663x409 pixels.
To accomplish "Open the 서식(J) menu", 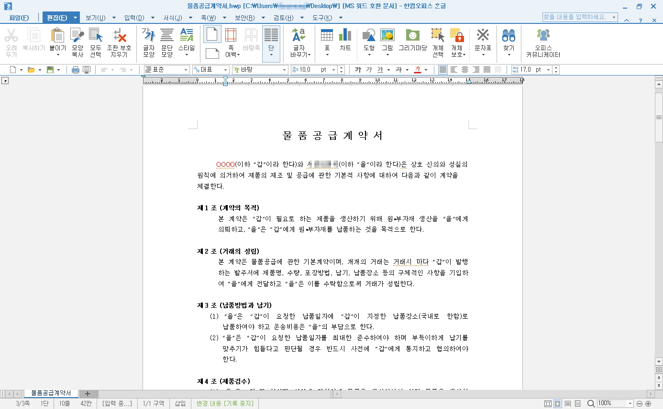I will (173, 18).
